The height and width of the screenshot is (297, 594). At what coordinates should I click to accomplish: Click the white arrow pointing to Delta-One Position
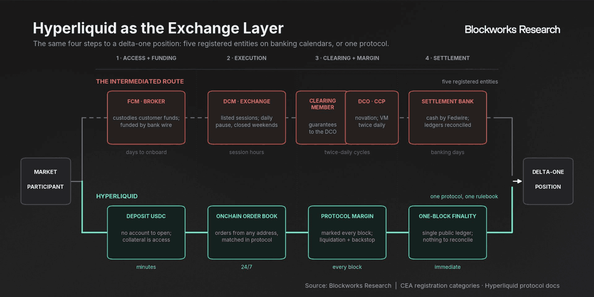coord(517,181)
